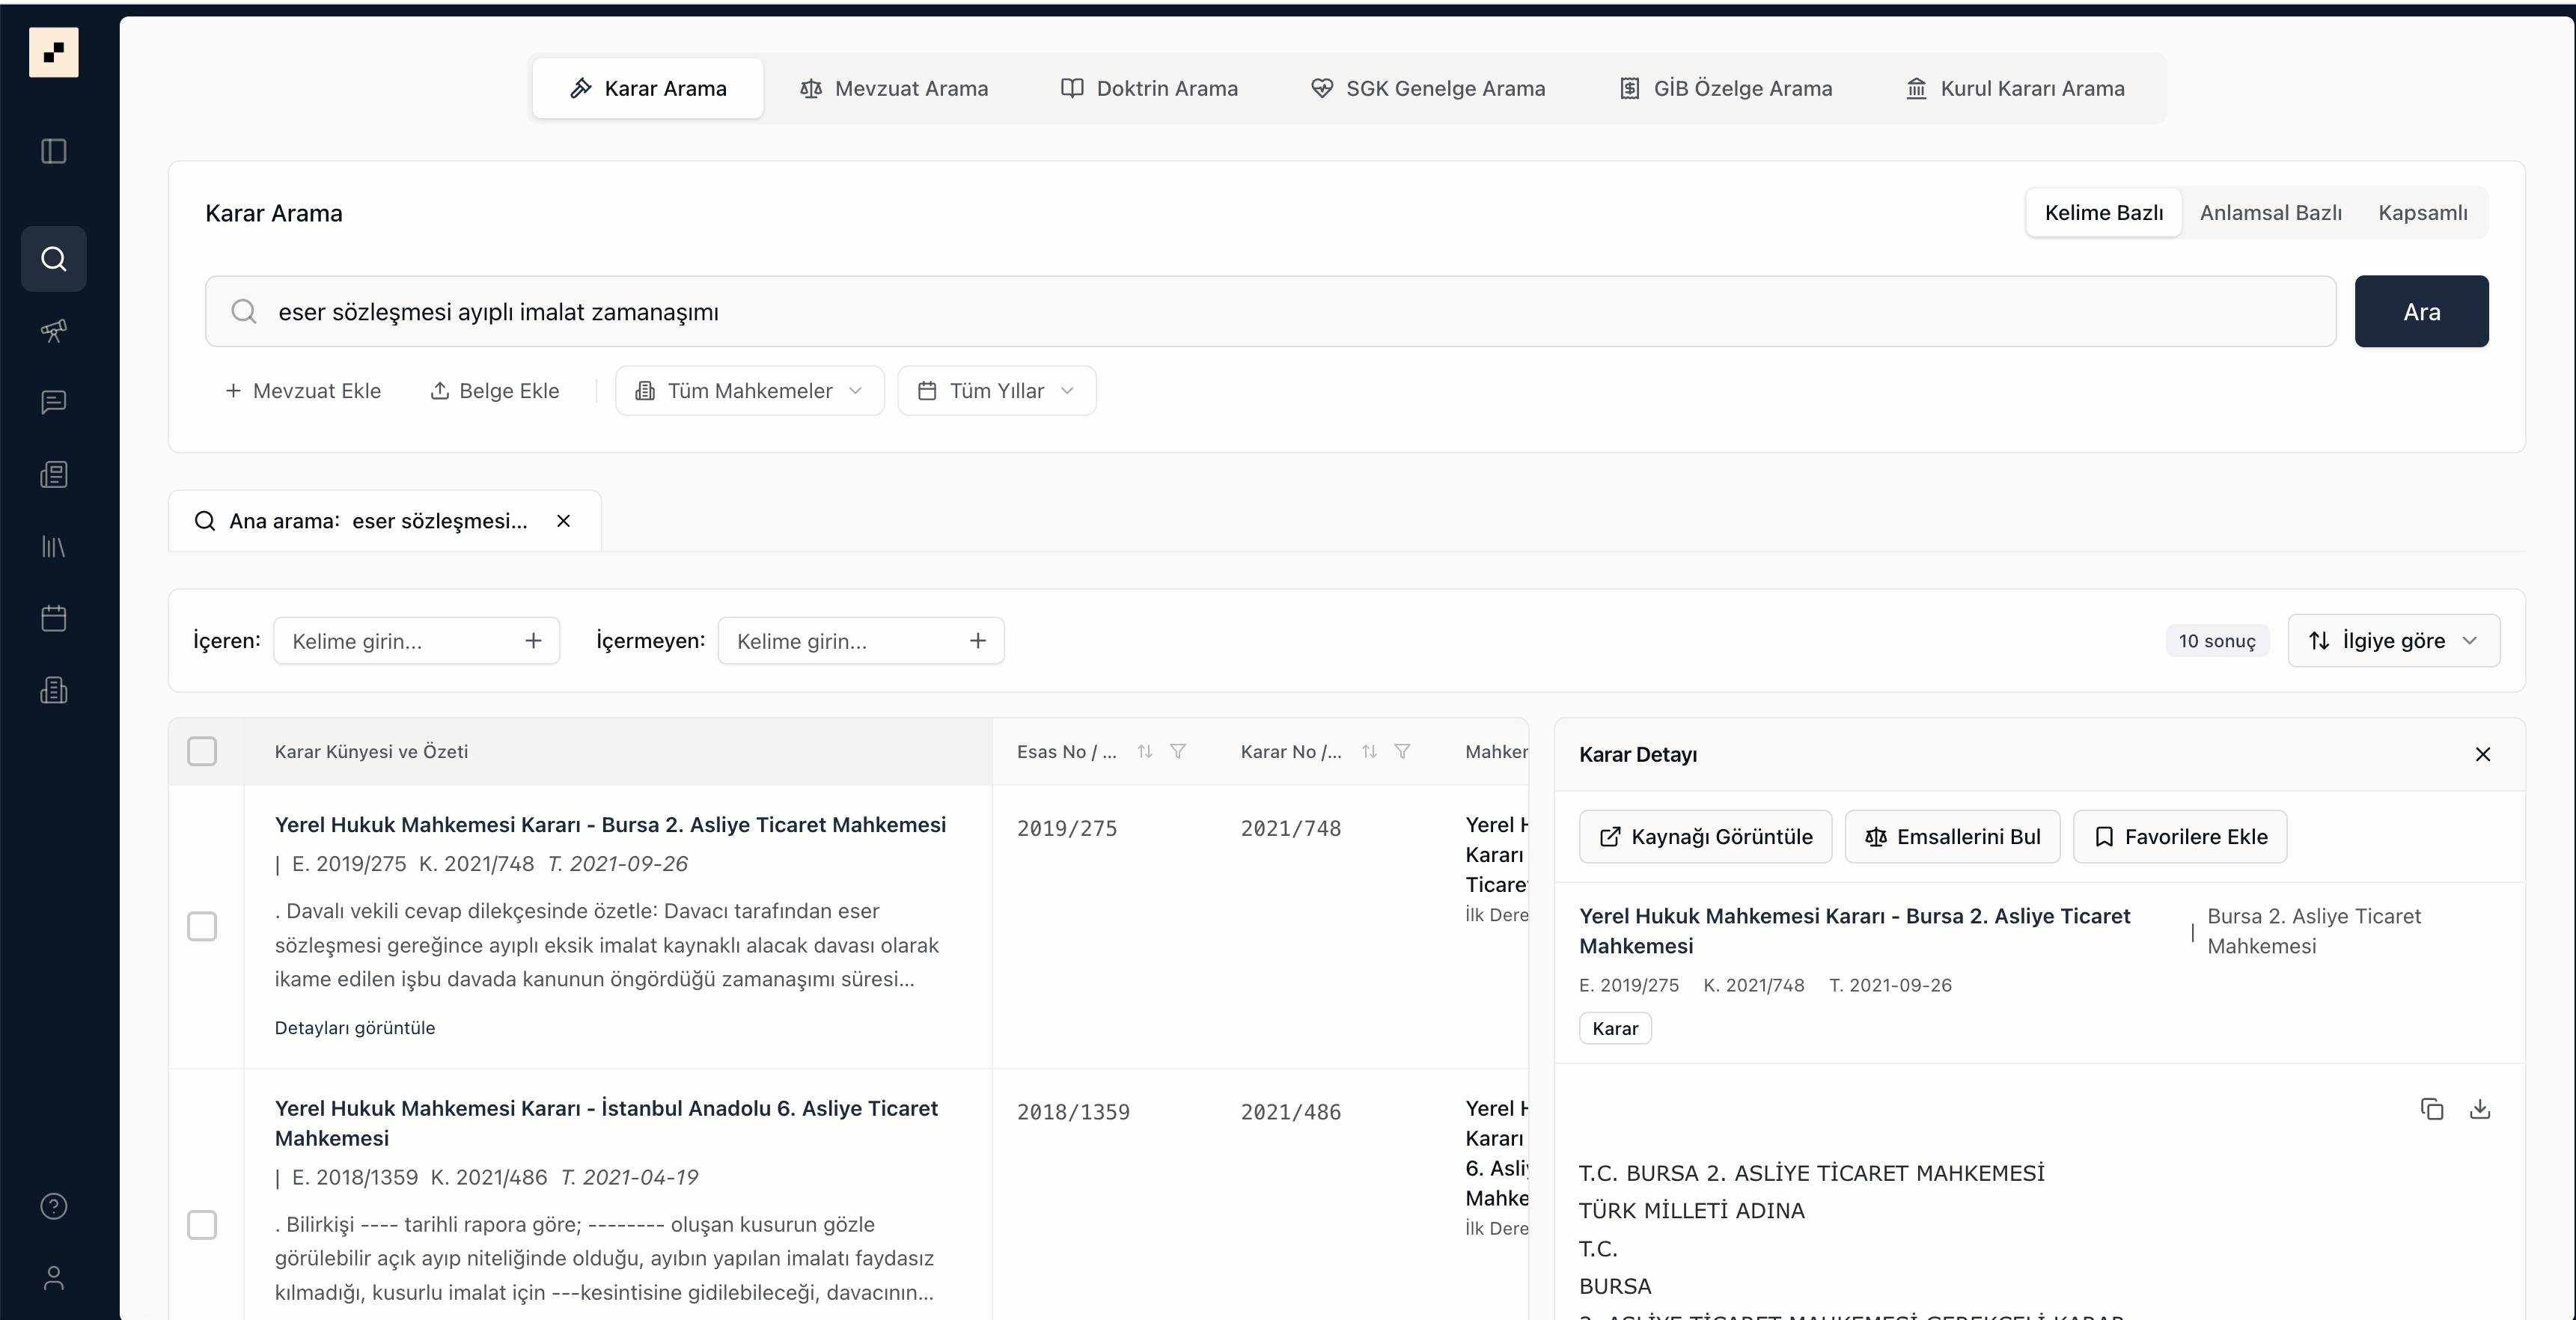This screenshot has height=1320, width=2576.
Task: Click the telescope icon in sidebar
Action: pyautogui.click(x=54, y=331)
